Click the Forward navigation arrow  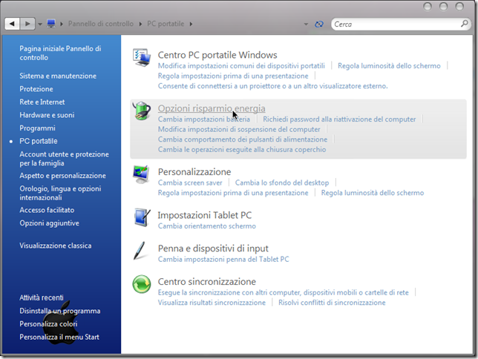(27, 24)
